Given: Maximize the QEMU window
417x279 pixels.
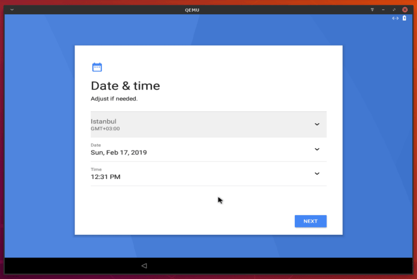Looking at the screenshot, I should click(394, 10).
